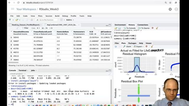Clear all plots broom icon
189x106 pixels.
[x=152, y=47]
